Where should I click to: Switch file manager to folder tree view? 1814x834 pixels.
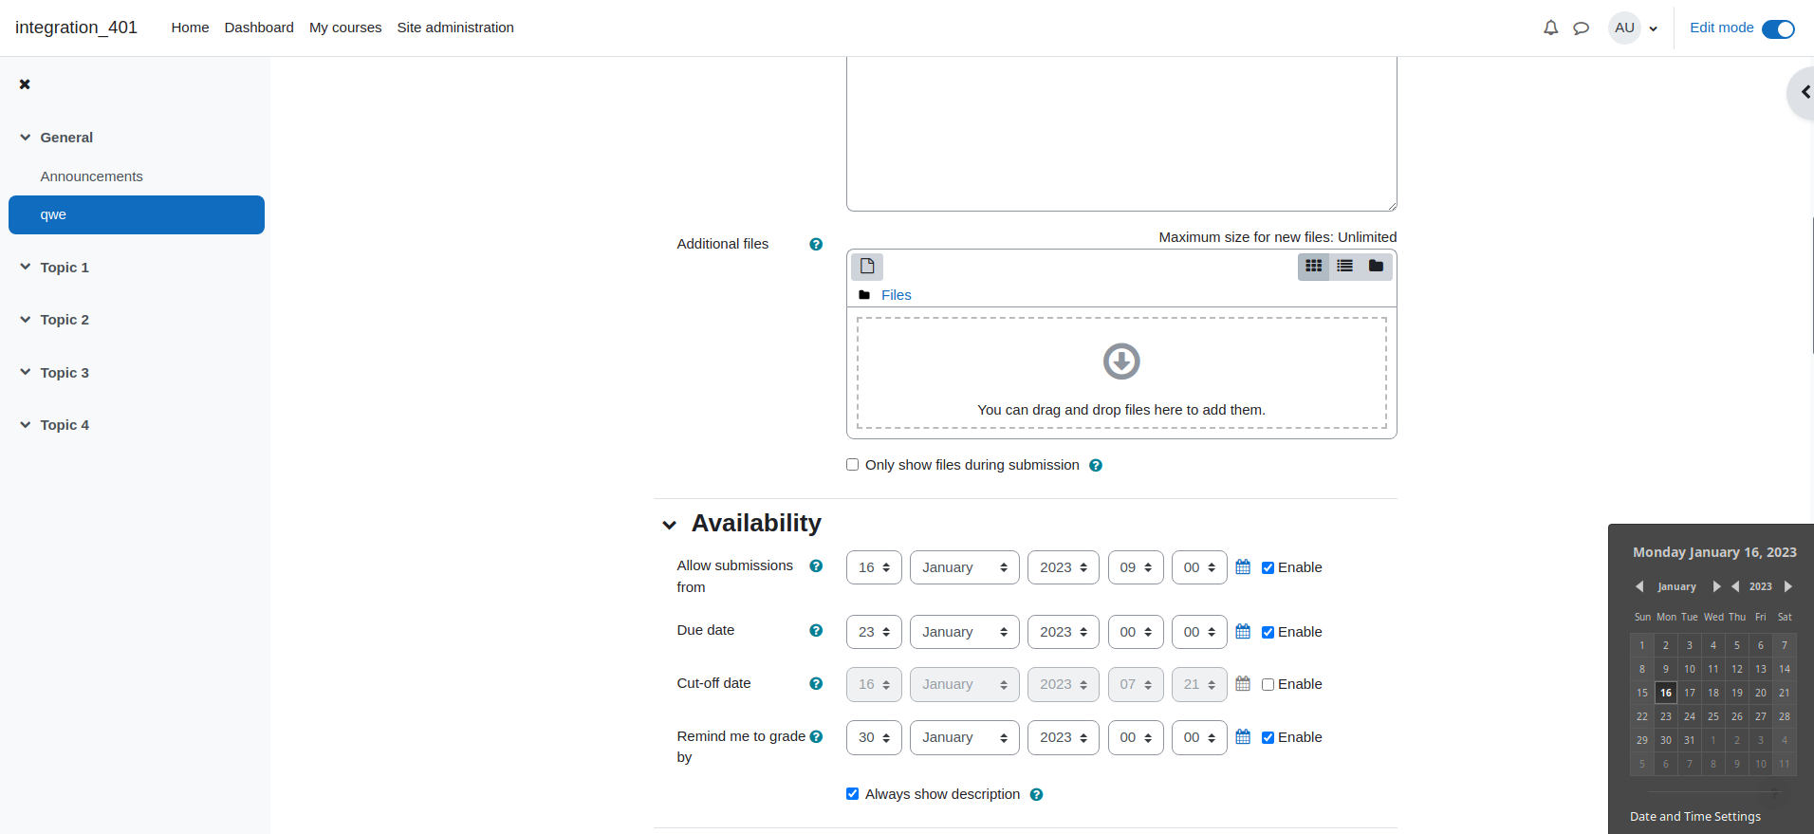pyautogui.click(x=1376, y=266)
